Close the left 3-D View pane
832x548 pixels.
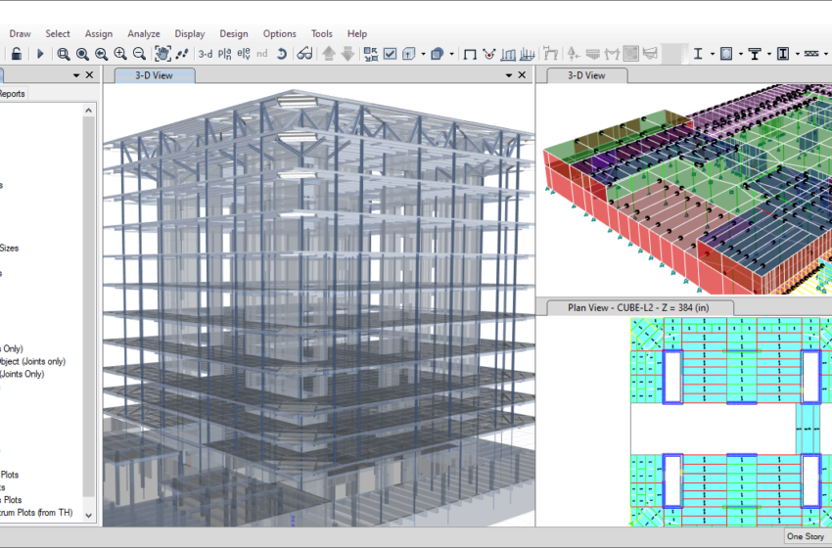(524, 75)
